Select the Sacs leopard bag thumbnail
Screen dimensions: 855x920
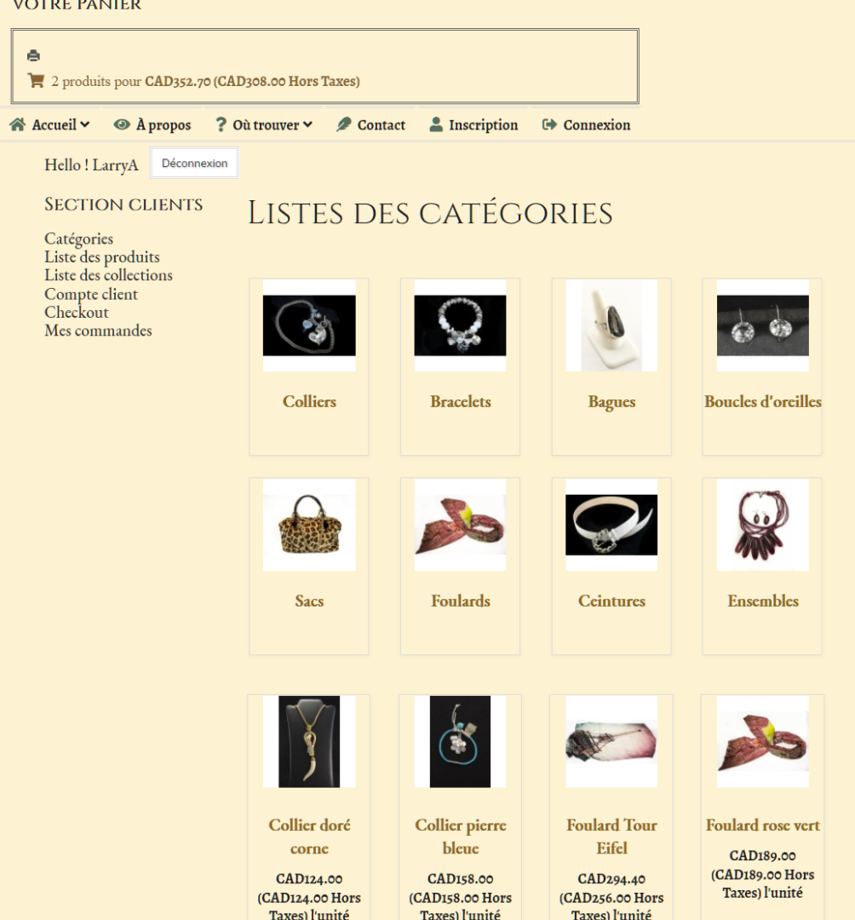309,525
